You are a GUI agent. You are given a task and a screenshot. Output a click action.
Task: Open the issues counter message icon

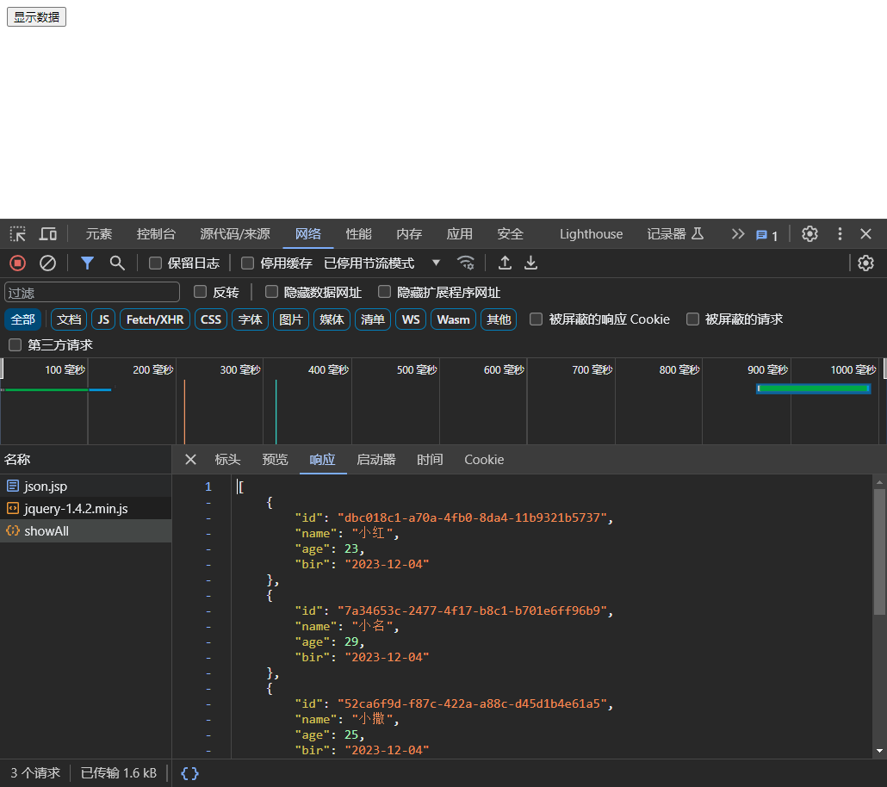point(767,235)
